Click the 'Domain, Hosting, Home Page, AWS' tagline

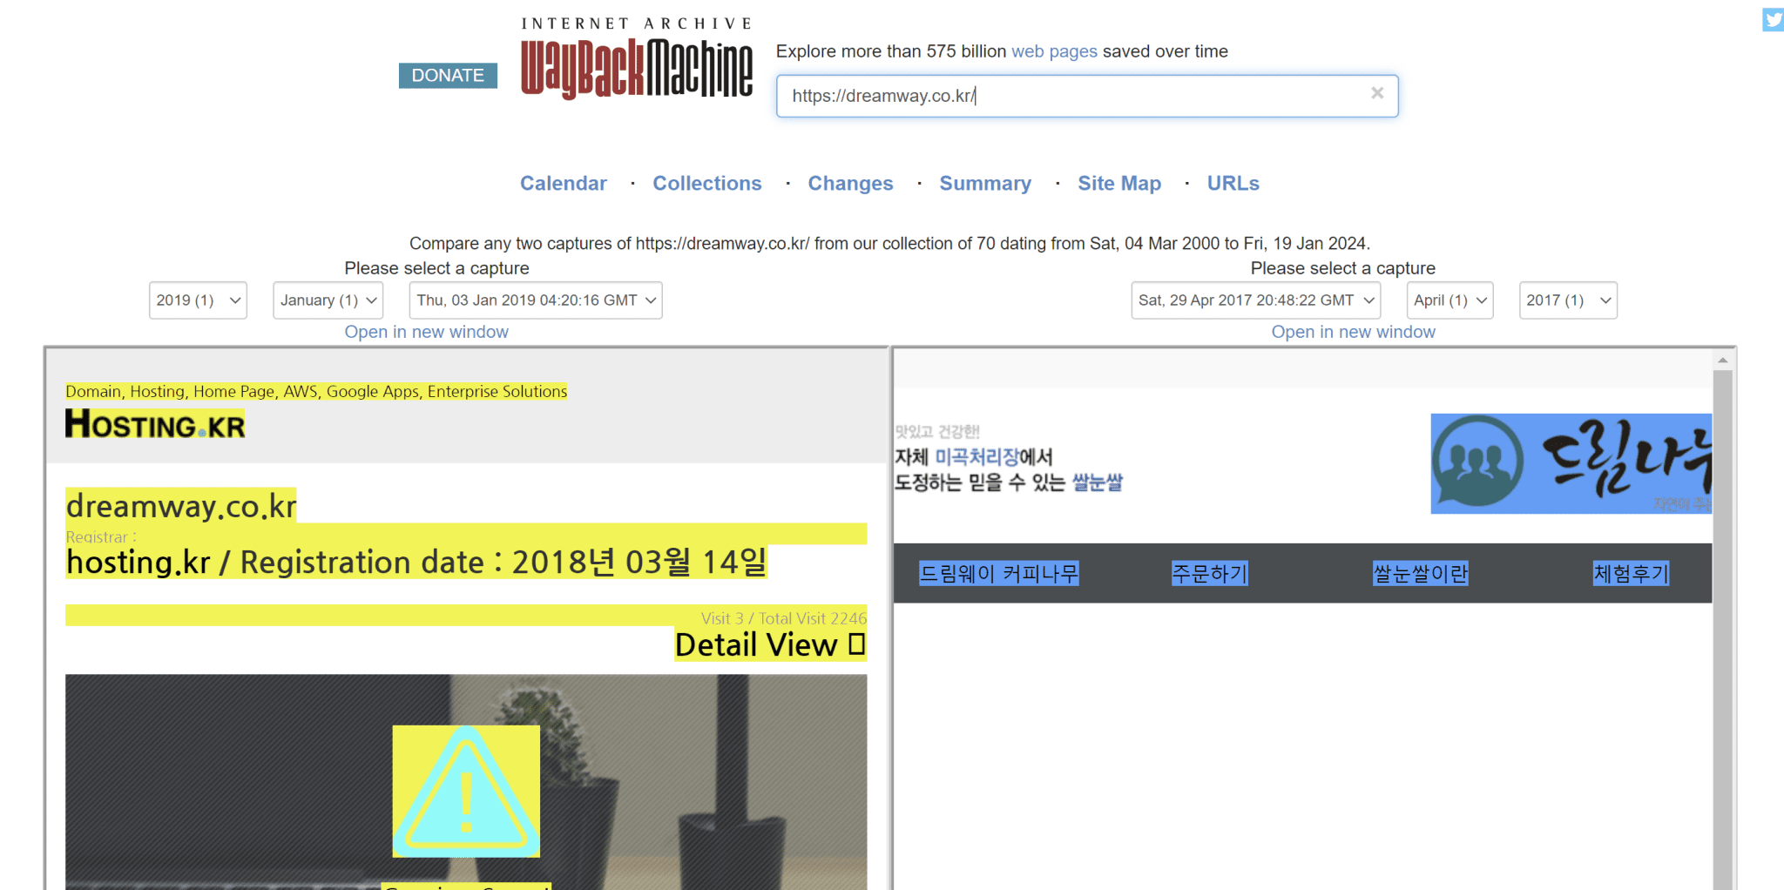click(316, 392)
